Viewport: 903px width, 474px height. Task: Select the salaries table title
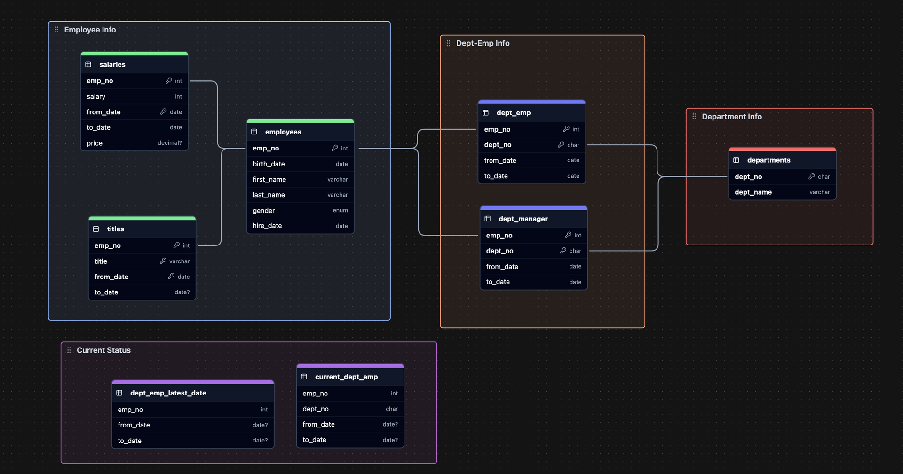[112, 64]
